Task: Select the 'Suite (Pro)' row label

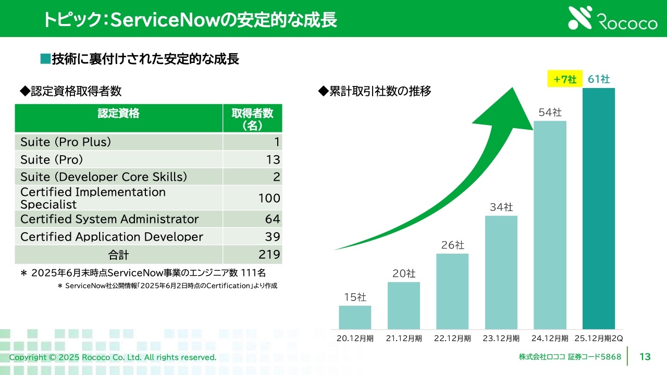Action: pos(52,159)
